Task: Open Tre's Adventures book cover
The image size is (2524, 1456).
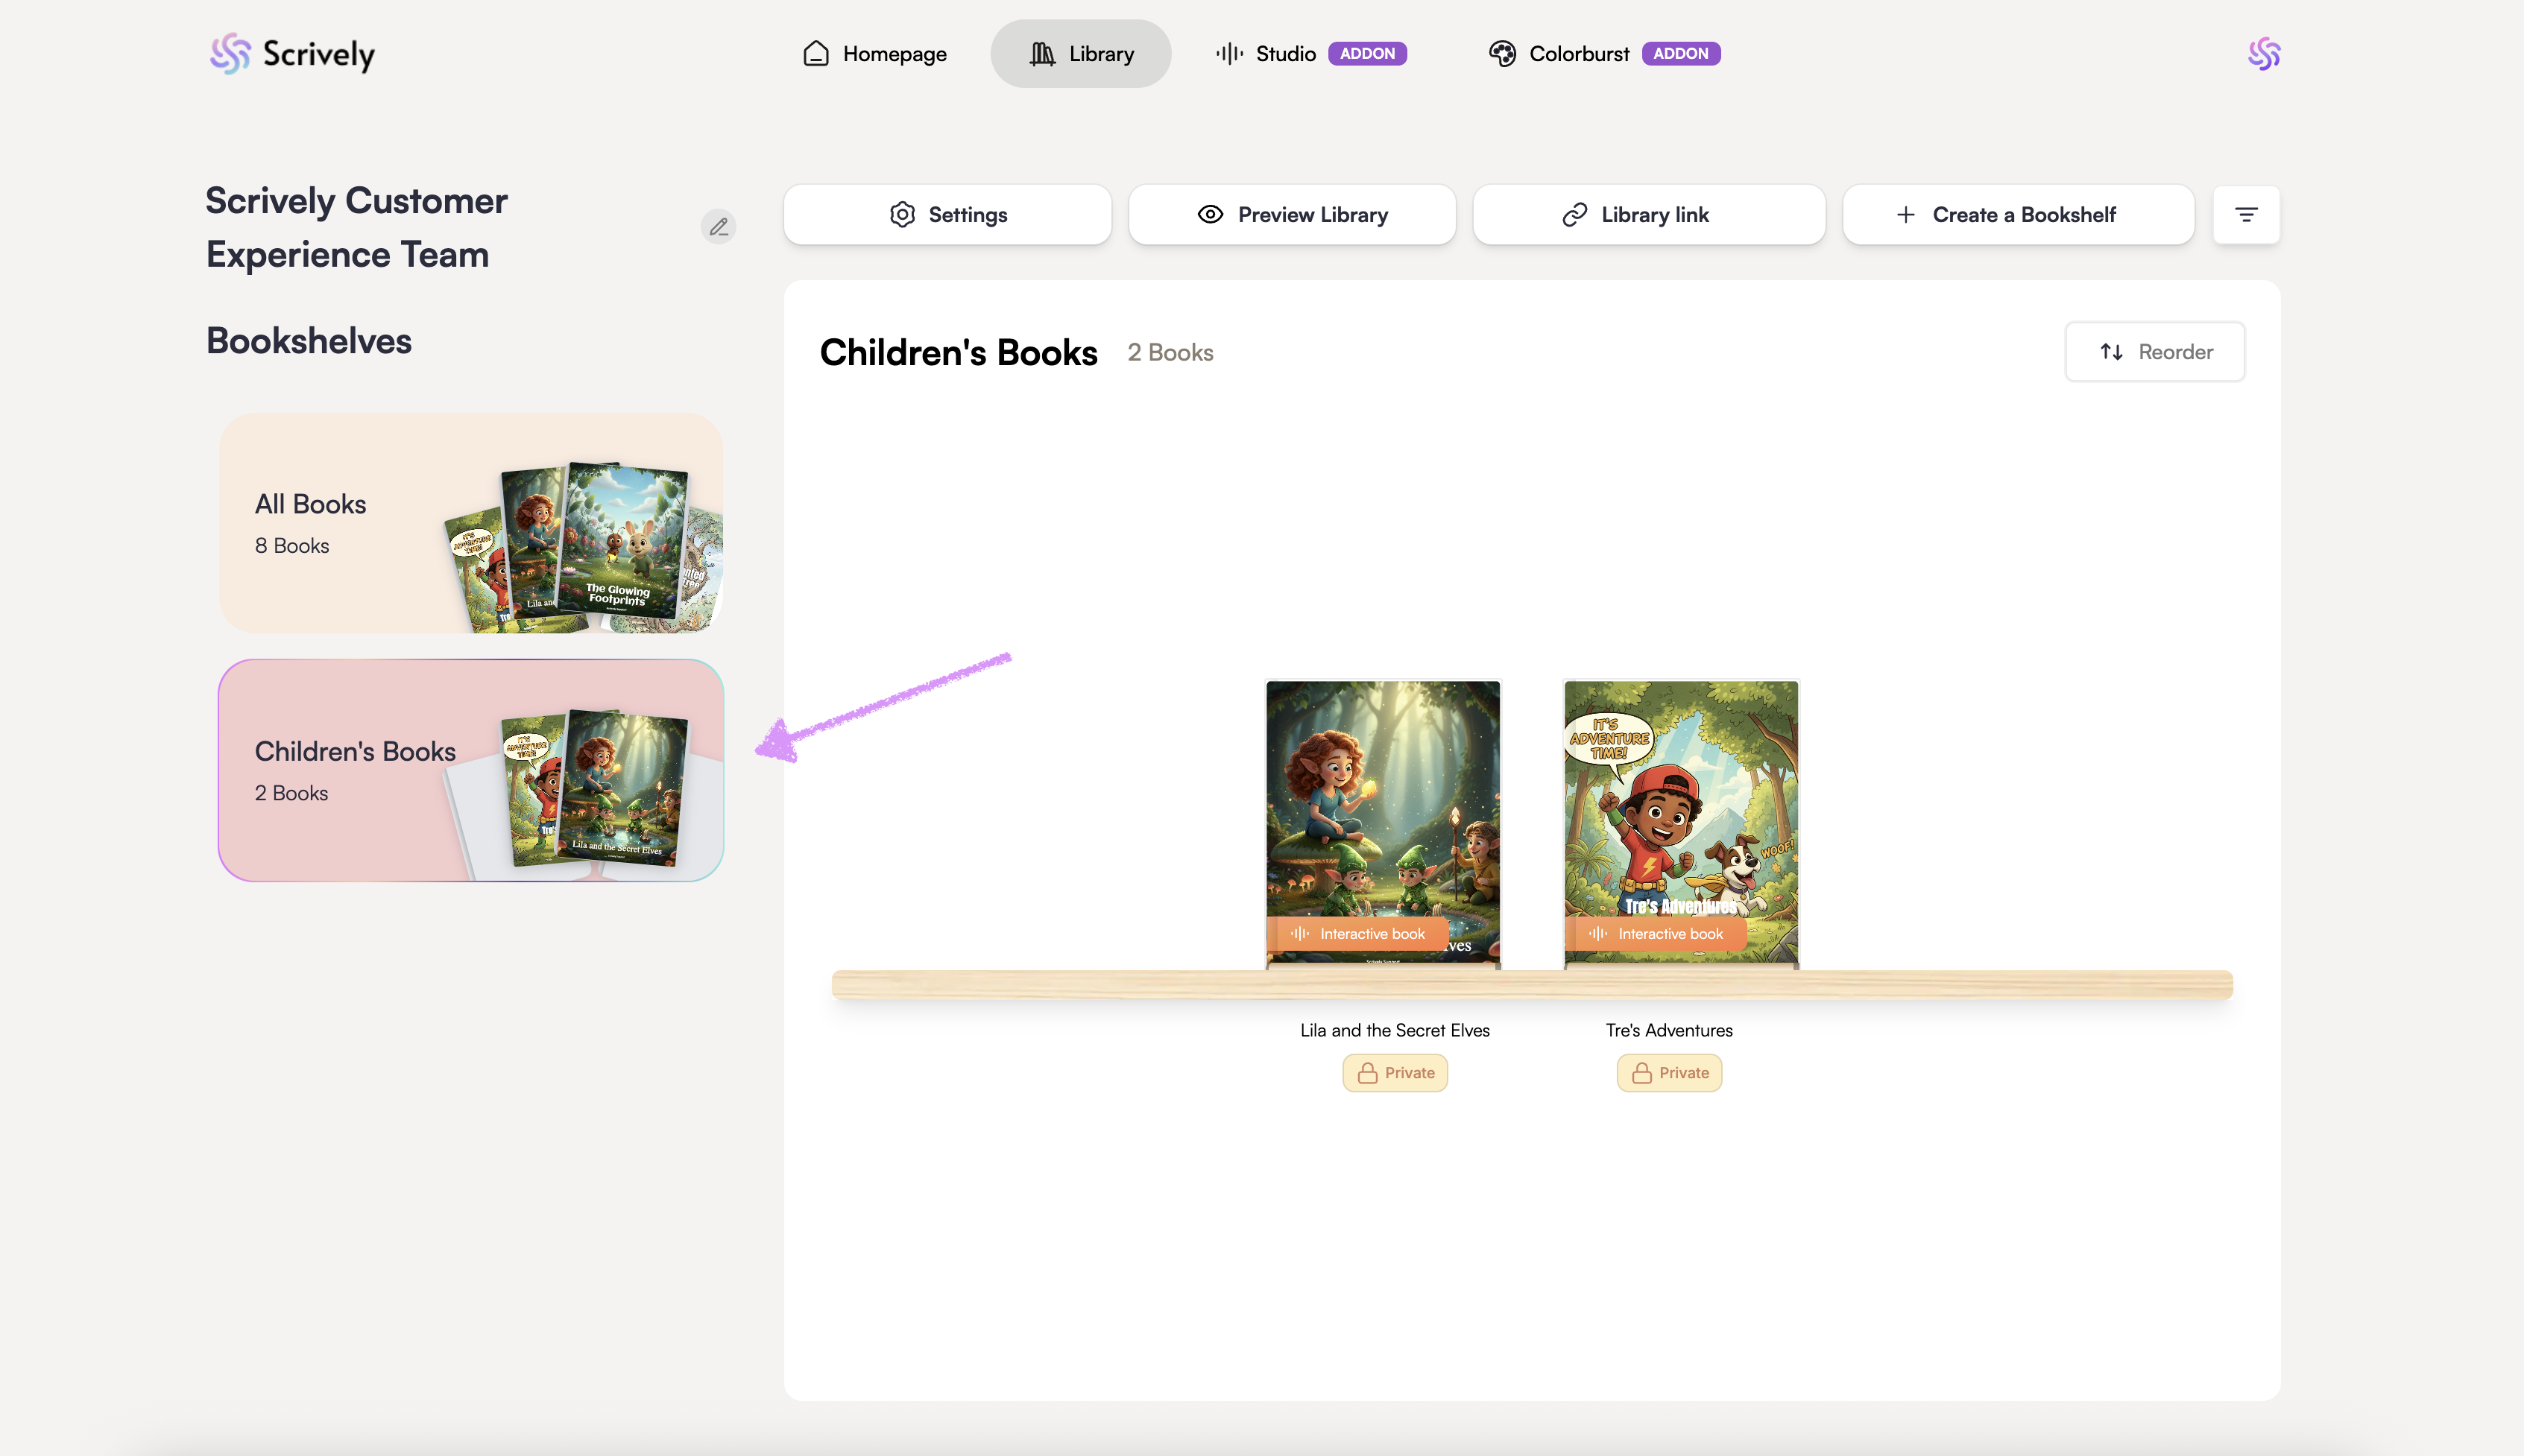Action: 1681,810
